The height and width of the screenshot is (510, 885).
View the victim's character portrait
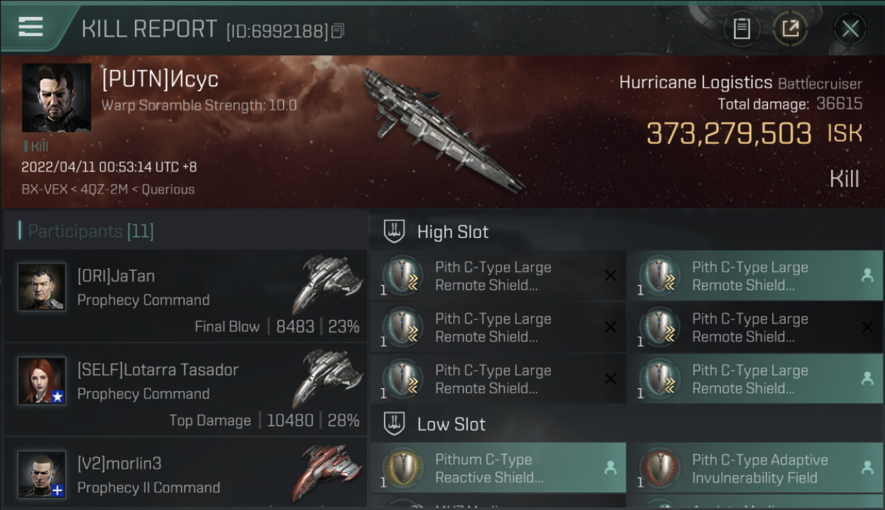(57, 98)
